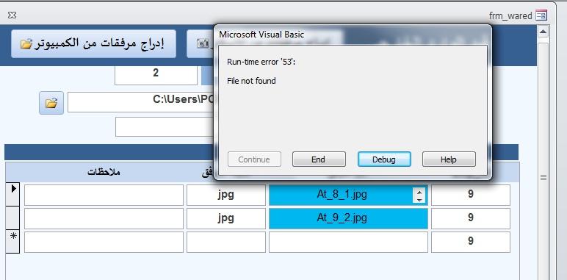The height and width of the screenshot is (280, 567).
Task: Select the current record row marker for At_8_1.jpg
Action: click(13, 195)
